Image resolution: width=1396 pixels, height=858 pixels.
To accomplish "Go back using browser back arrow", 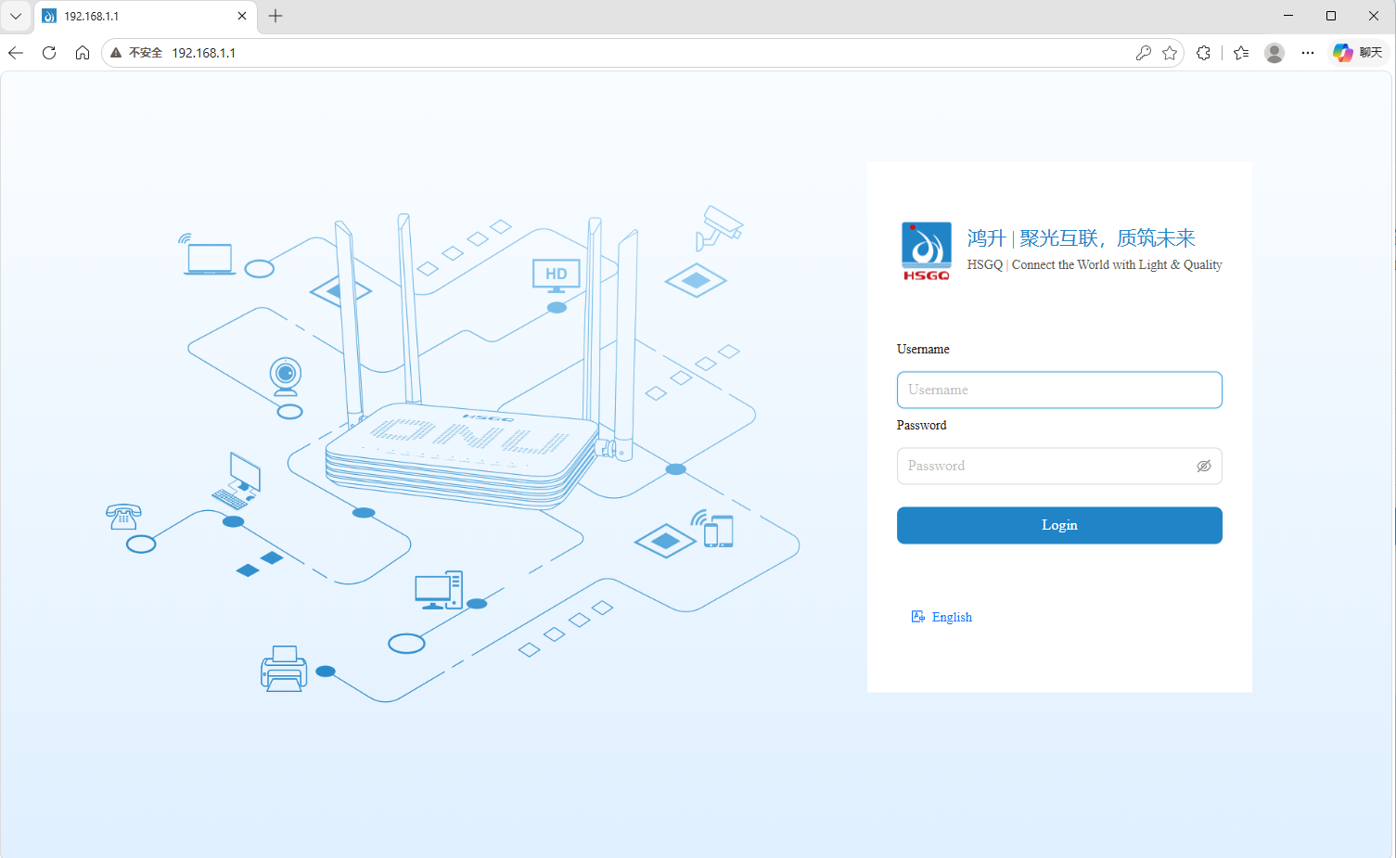I will [x=16, y=53].
